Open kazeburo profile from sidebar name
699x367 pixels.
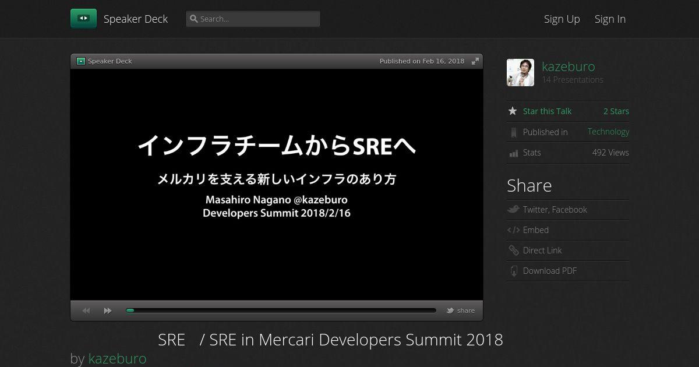tap(569, 66)
